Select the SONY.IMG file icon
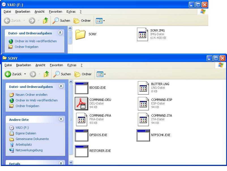This screenshot has width=227, height=171. [x=142, y=34]
